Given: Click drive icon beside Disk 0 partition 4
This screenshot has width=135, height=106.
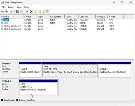Looking at the screenshot, I should point(2,29).
